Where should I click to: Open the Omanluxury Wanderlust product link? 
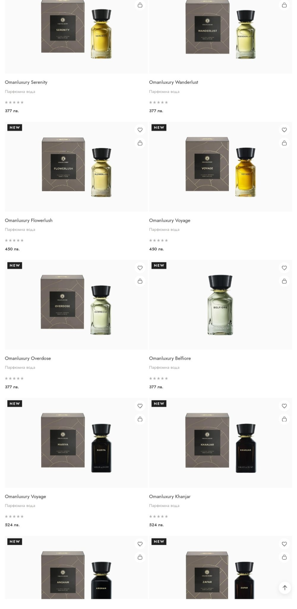(174, 82)
